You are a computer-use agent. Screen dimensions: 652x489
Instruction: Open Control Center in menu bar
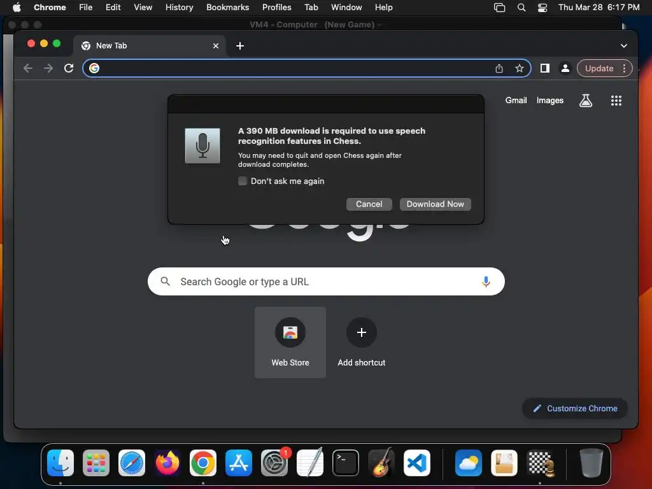pyautogui.click(x=542, y=8)
